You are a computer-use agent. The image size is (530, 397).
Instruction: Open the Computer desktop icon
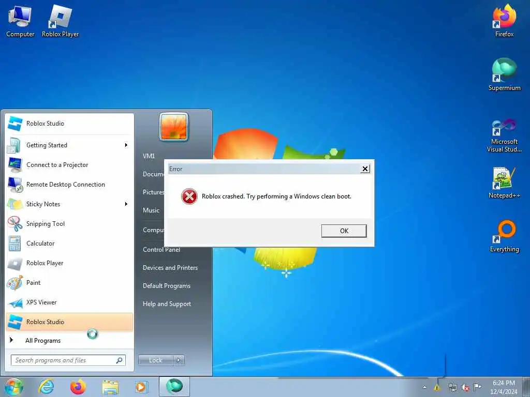(x=20, y=21)
